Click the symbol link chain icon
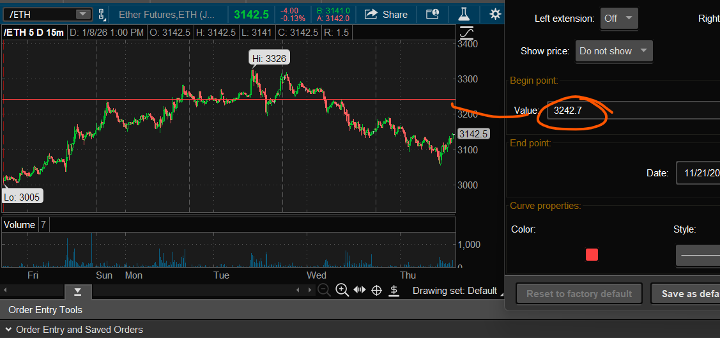The height and width of the screenshot is (338, 720). (102, 14)
